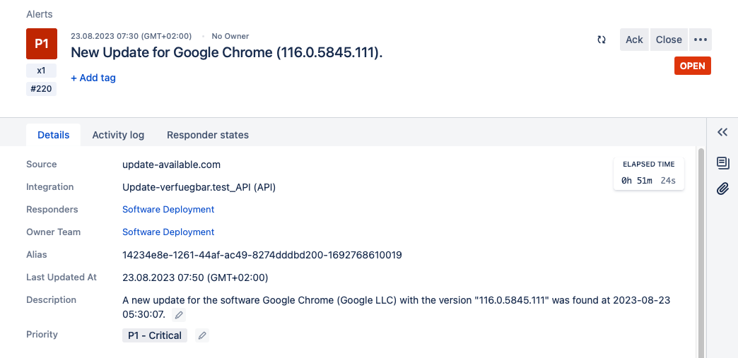Select the Details tab
738x358 pixels.
tap(53, 135)
